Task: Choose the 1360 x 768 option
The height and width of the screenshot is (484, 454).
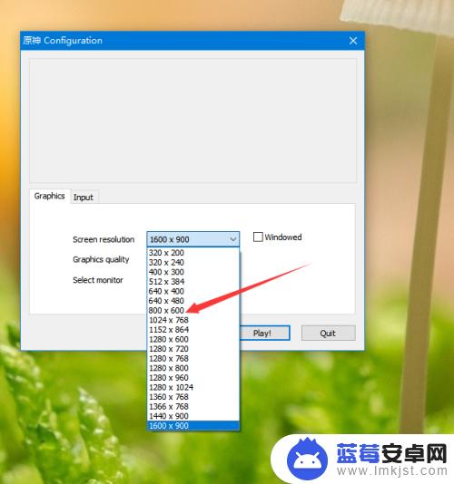Action: click(x=193, y=397)
